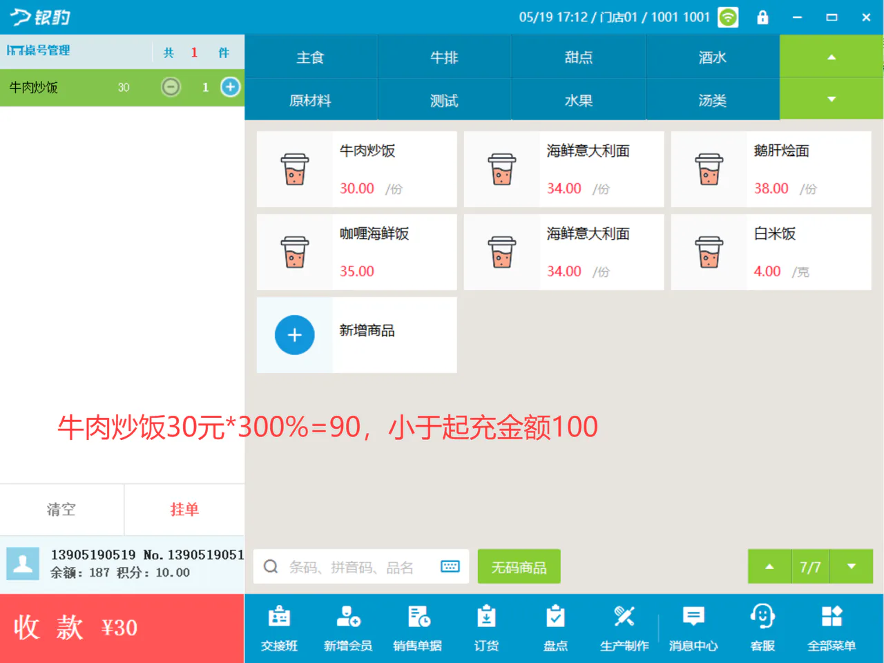Select the 主食 category tab
Screen dimensions: 884x663
311,57
